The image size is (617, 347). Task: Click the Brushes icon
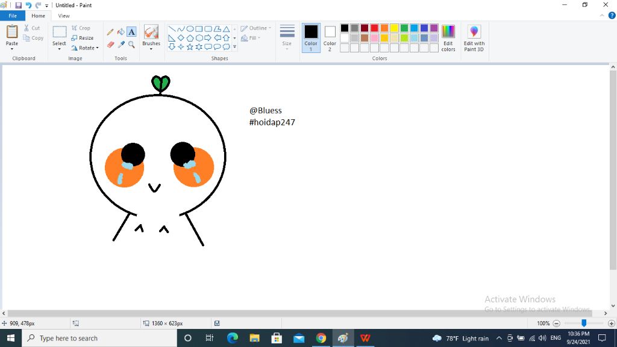click(x=151, y=32)
